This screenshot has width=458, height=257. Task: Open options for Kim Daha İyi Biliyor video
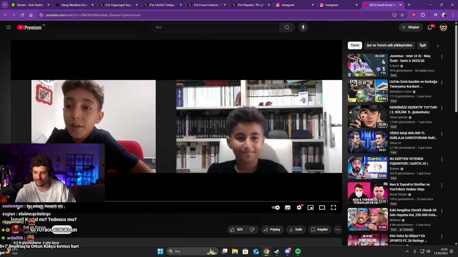(x=442, y=236)
